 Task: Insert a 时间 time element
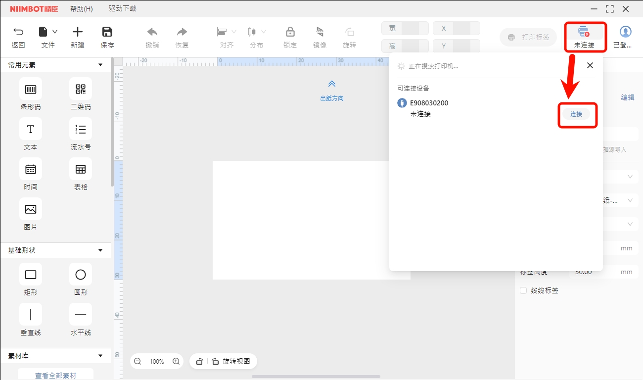coord(31,169)
